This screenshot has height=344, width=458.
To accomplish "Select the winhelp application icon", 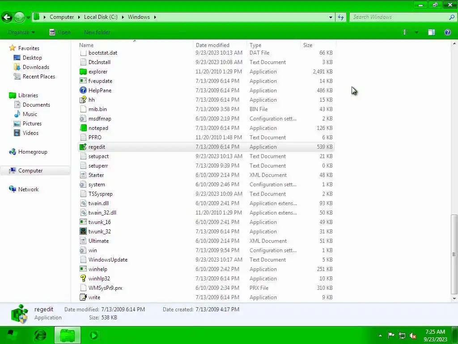I will (x=83, y=269).
